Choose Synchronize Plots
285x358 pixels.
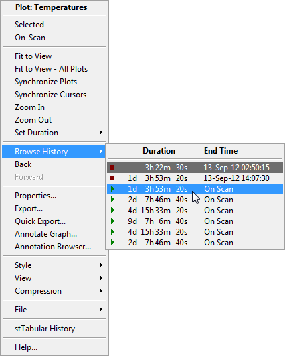click(45, 82)
